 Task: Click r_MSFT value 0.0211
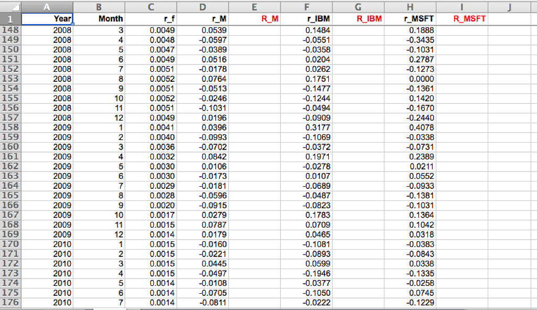(410, 166)
